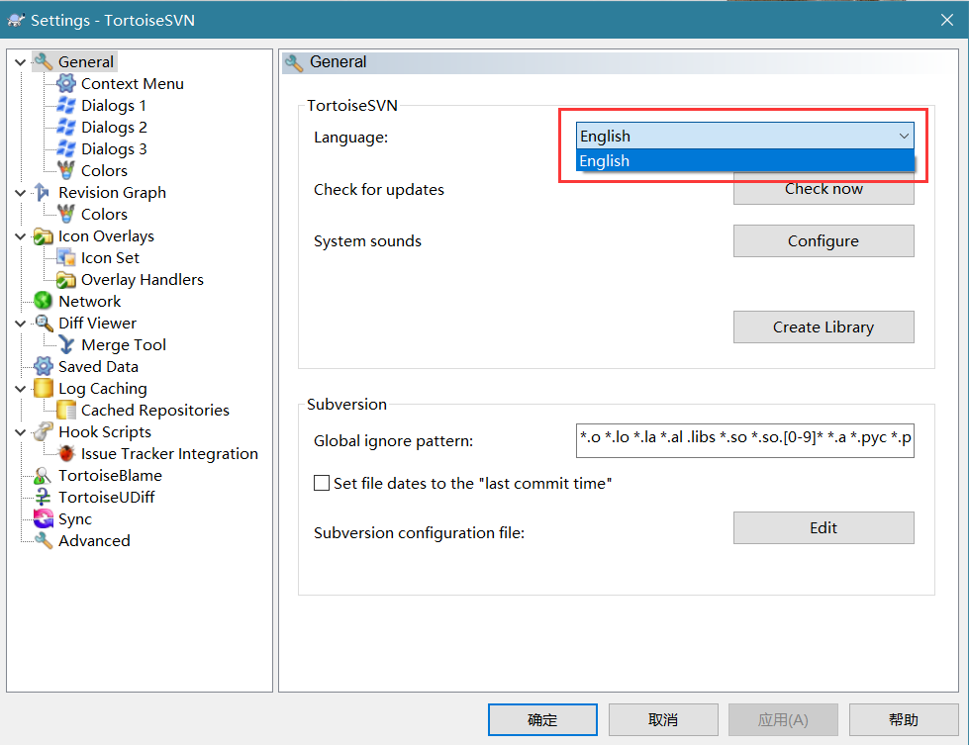Click the Dialogs 3 window icon
969x745 pixels.
[66, 148]
